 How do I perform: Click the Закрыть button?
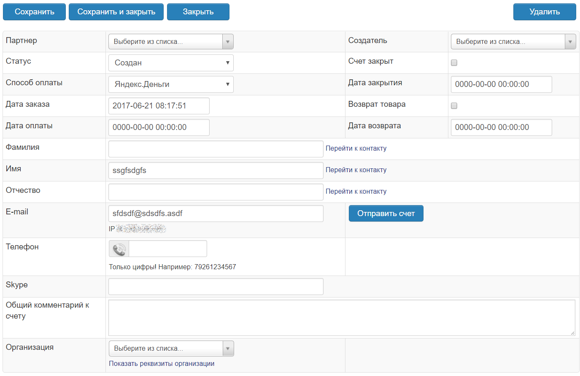coord(198,12)
